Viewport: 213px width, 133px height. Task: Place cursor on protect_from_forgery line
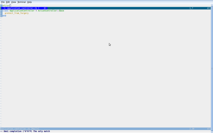17,13
